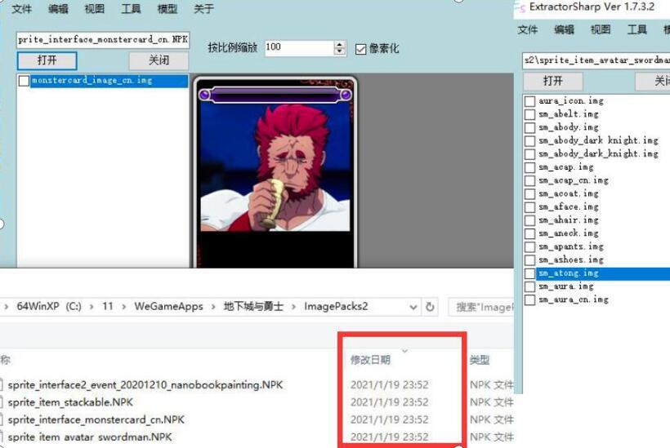Select sm_abody_dark_knight.img entry
The width and height of the screenshot is (670, 448).
point(598,153)
